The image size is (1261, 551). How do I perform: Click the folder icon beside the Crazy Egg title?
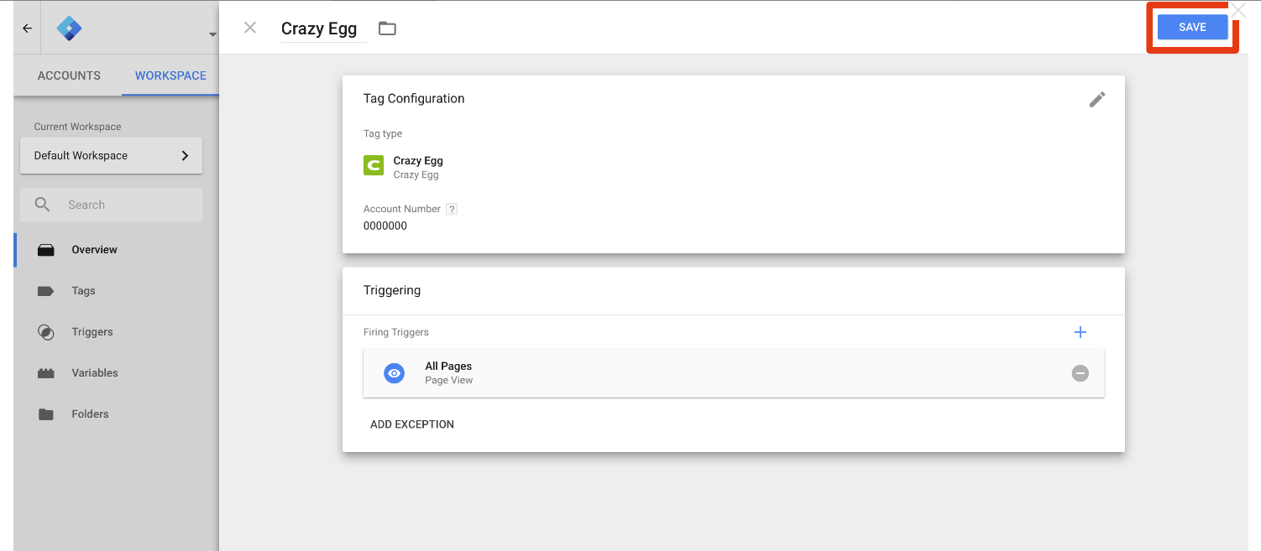[x=387, y=29]
